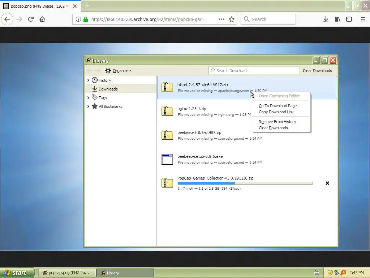Viewport: 370px width, 278px height.
Task: Open the Windows start menu
Action: coord(17,273)
